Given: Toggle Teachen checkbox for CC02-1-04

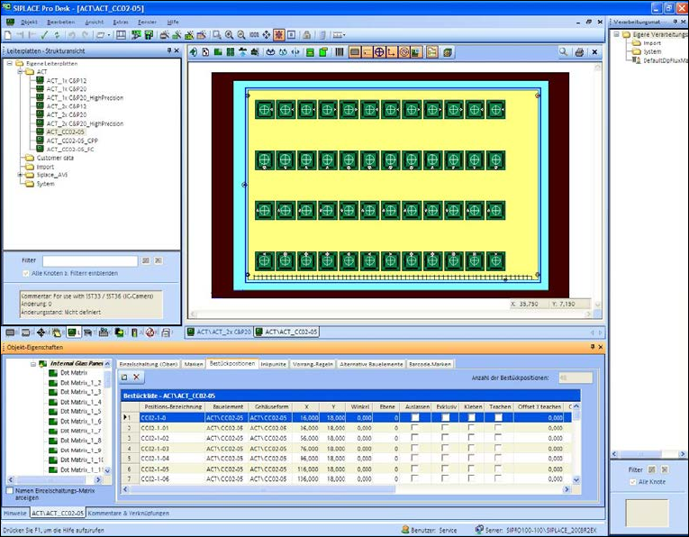Looking at the screenshot, I should (x=497, y=459).
